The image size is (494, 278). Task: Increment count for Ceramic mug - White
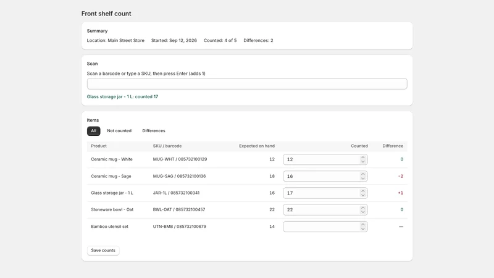click(x=363, y=158)
